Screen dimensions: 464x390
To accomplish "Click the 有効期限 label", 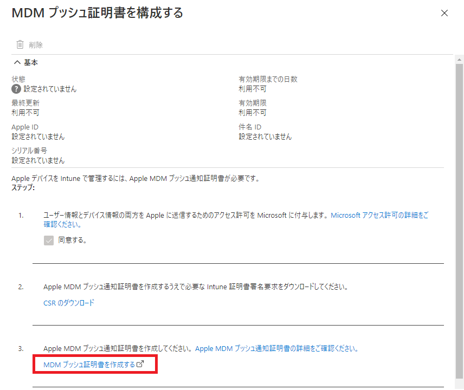I will [x=253, y=103].
